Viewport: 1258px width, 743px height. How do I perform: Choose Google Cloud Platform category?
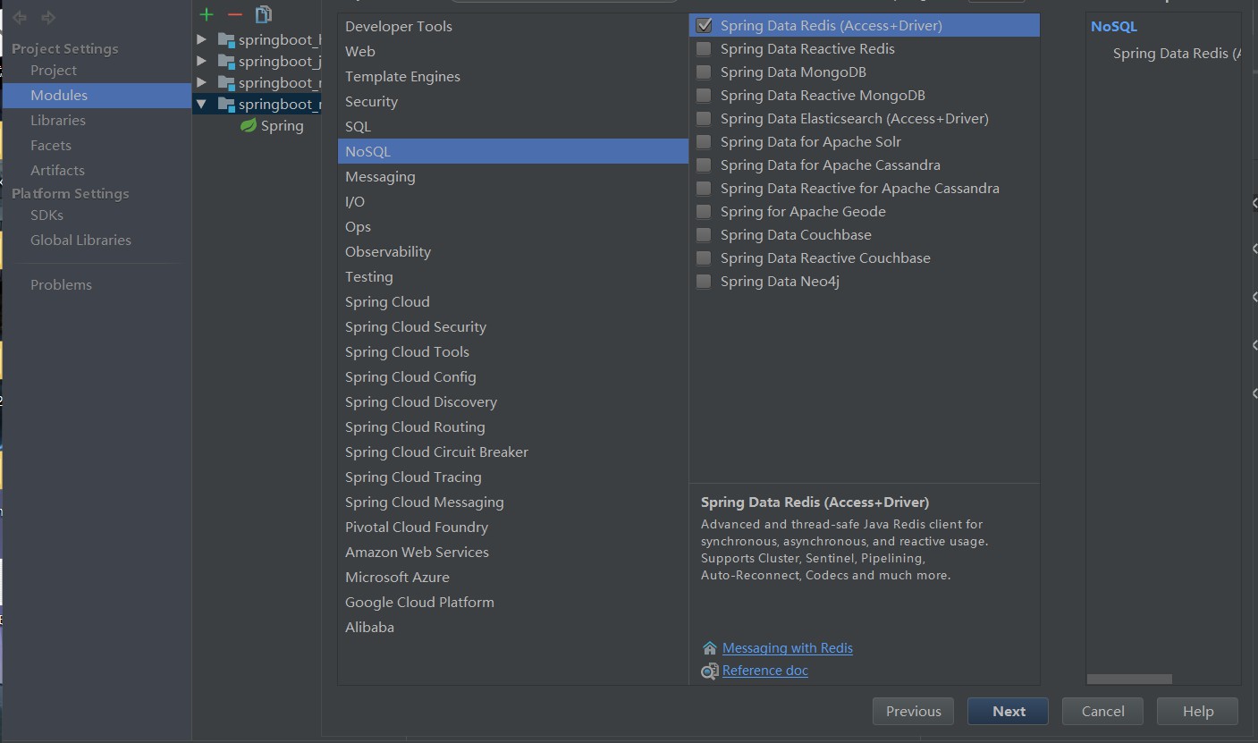coord(513,603)
